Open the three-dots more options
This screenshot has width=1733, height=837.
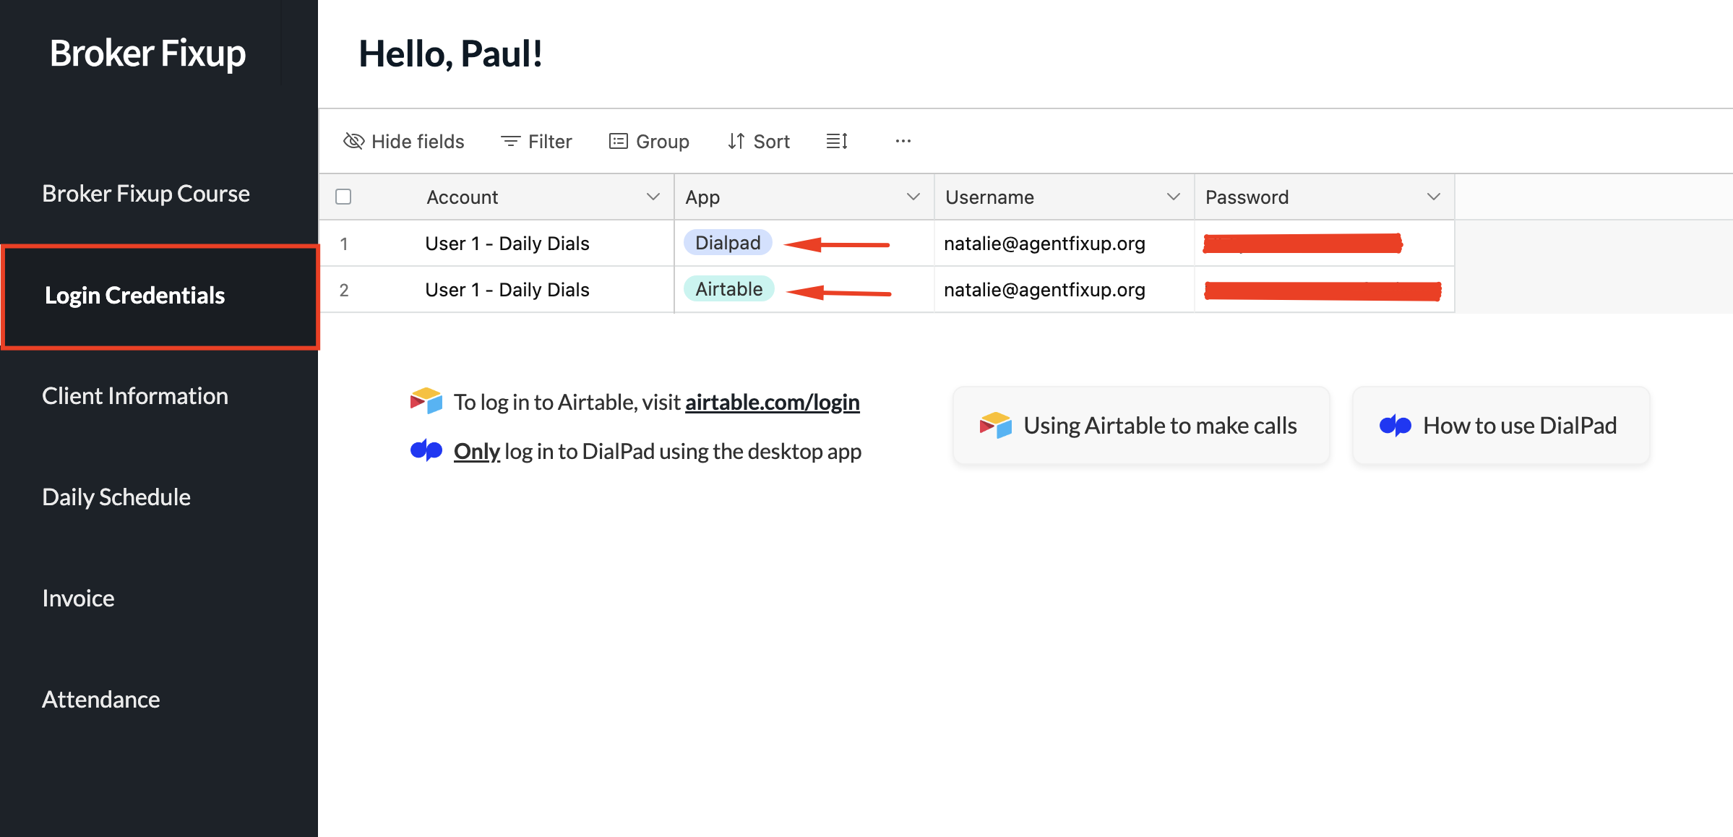coord(903,141)
